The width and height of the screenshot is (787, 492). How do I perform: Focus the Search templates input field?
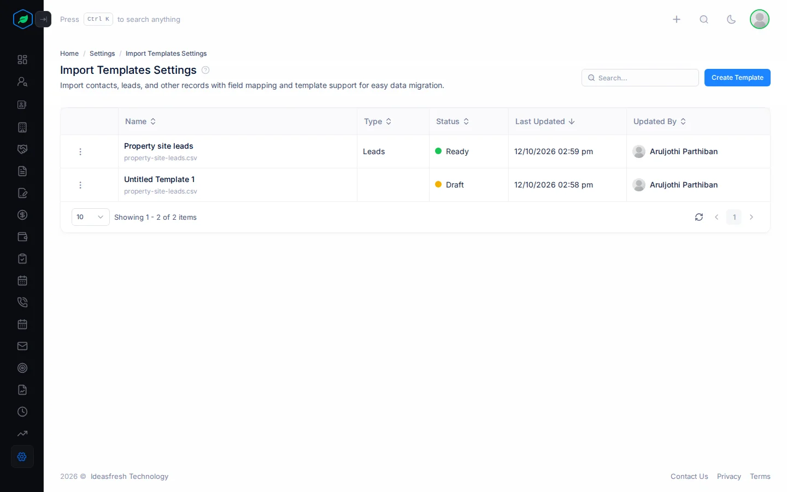(x=640, y=78)
